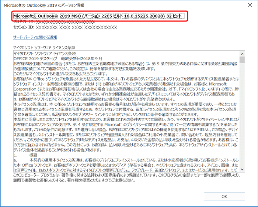The image size is (258, 207).
Task: Click the OFFICE 2019 デスクトップ line in license
Action: coord(58,59)
